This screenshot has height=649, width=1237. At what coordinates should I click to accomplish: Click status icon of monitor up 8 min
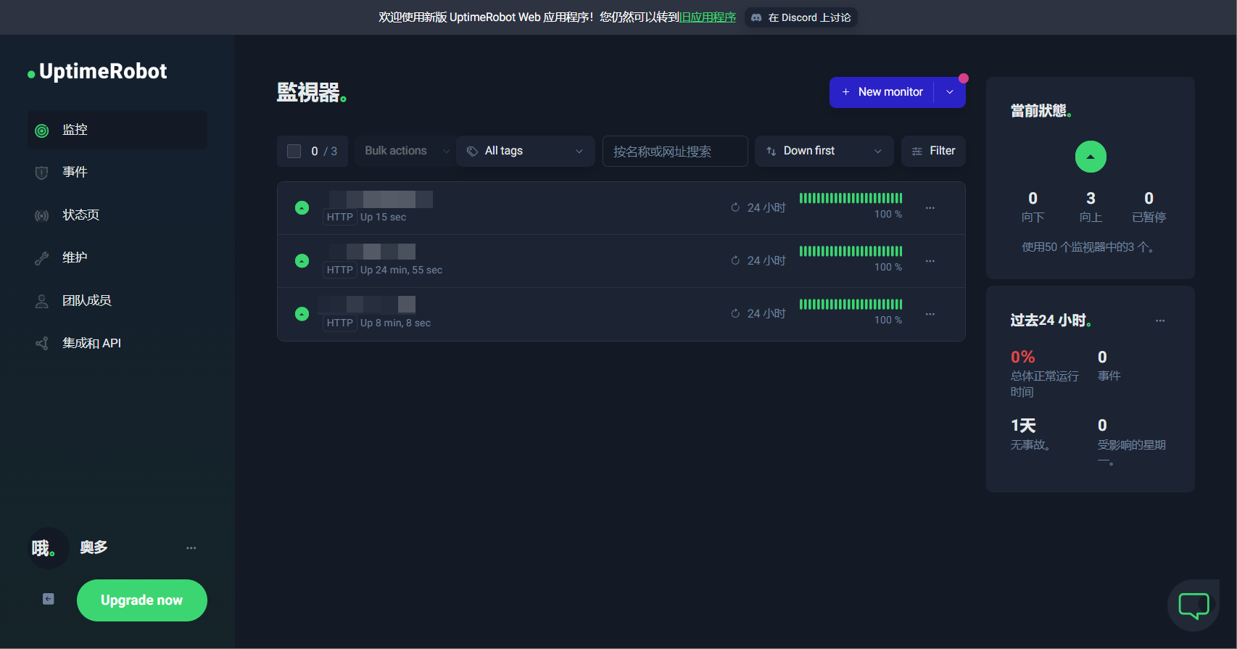[x=302, y=314]
